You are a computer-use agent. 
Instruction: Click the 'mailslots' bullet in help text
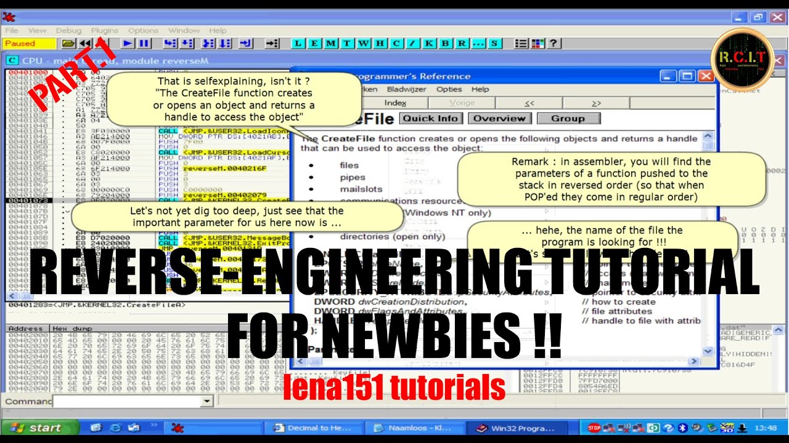[x=361, y=189]
